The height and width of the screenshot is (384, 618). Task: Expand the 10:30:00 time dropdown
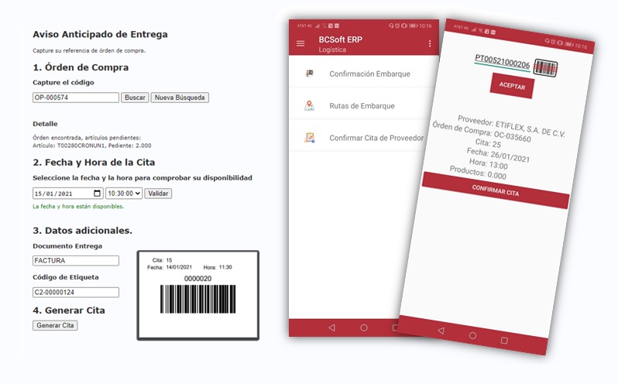click(123, 194)
